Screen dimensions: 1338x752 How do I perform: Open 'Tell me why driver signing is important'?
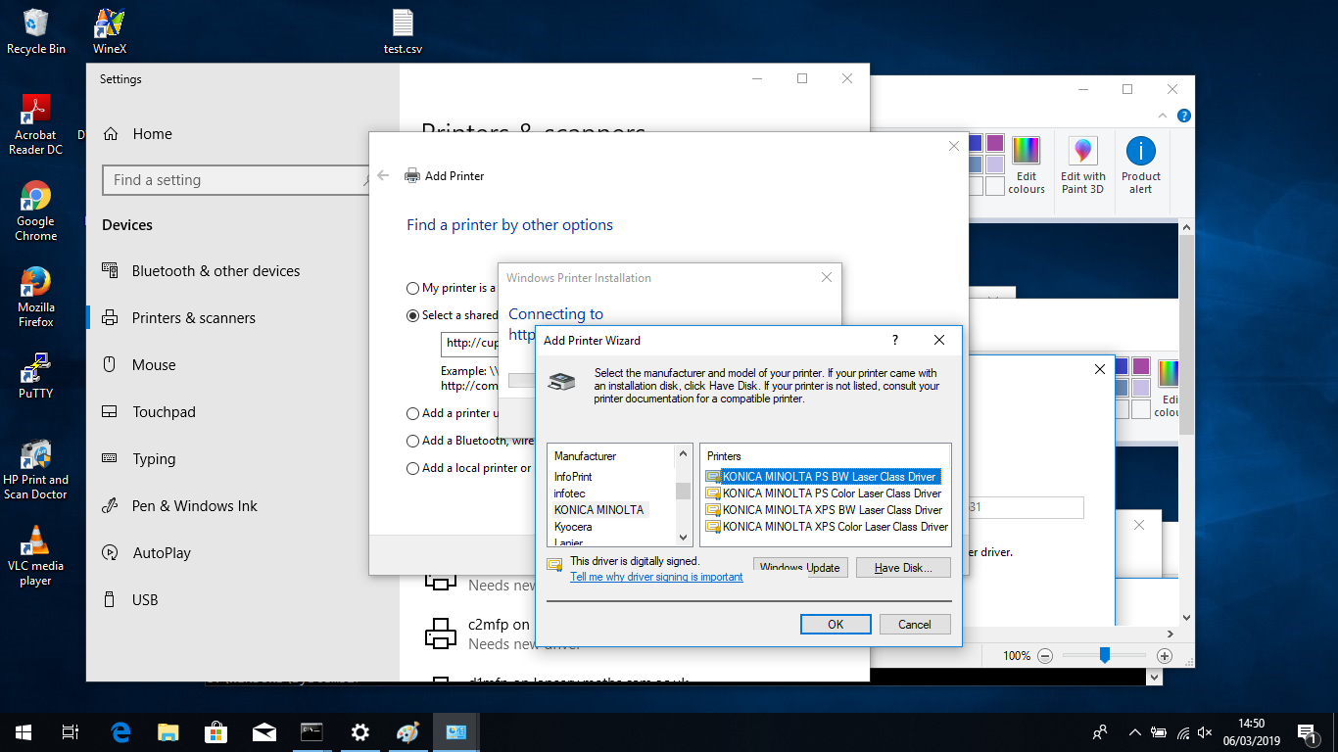(x=656, y=578)
